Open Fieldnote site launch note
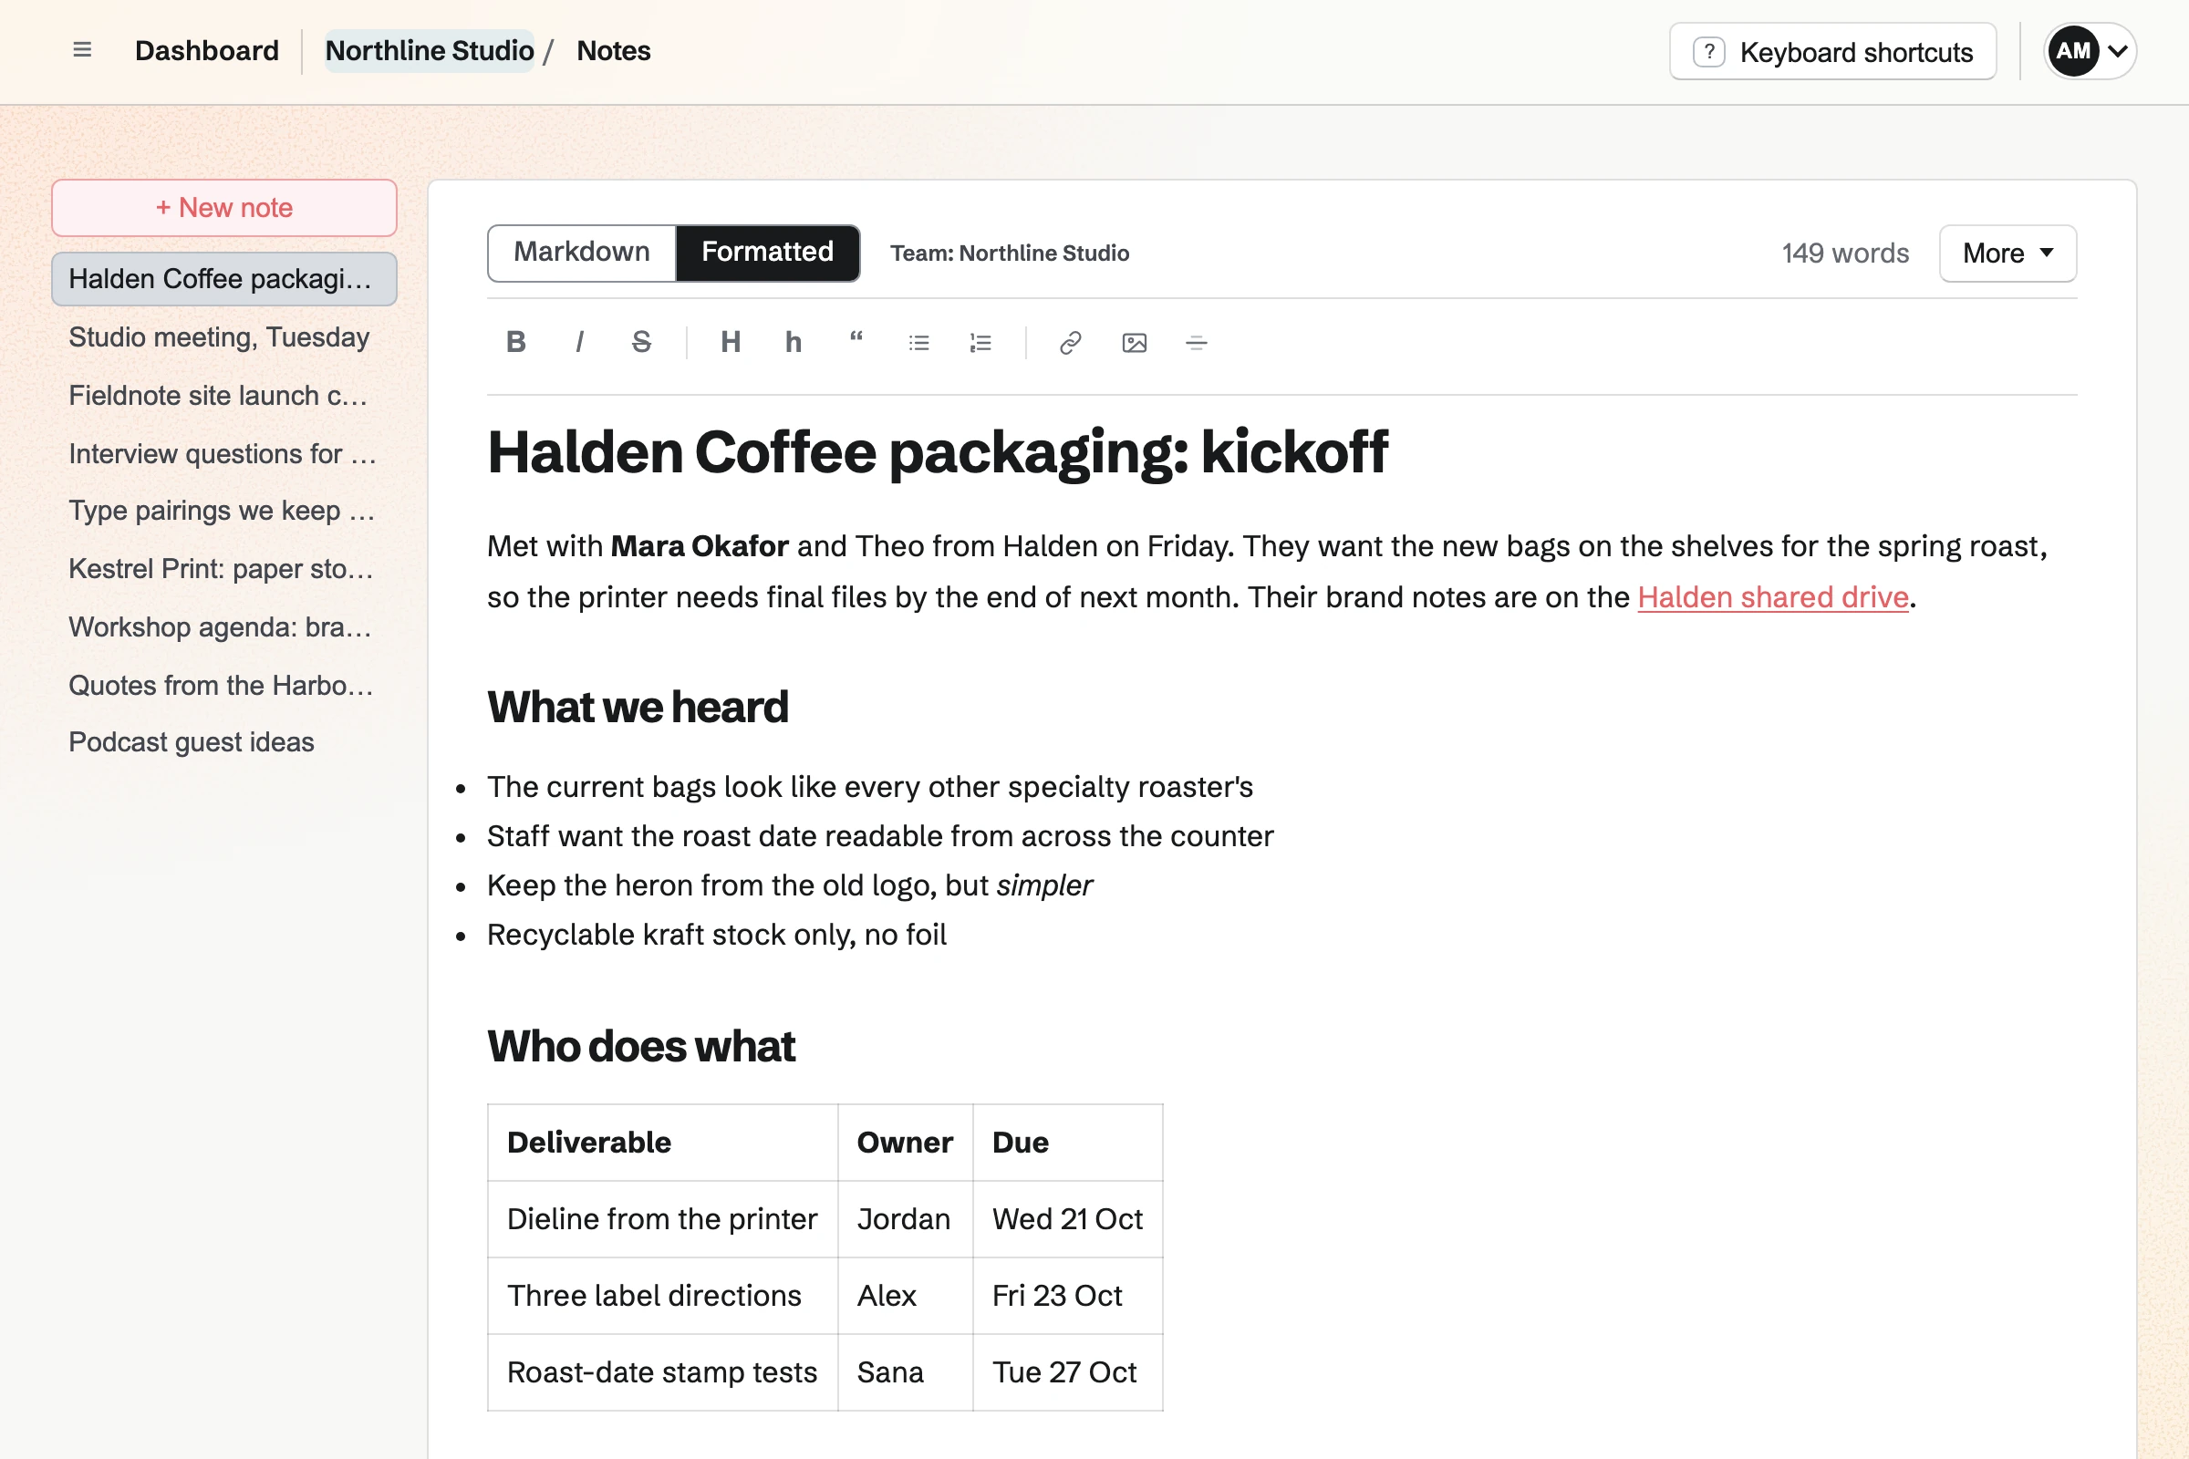Viewport: 2189px width, 1459px height. point(224,396)
